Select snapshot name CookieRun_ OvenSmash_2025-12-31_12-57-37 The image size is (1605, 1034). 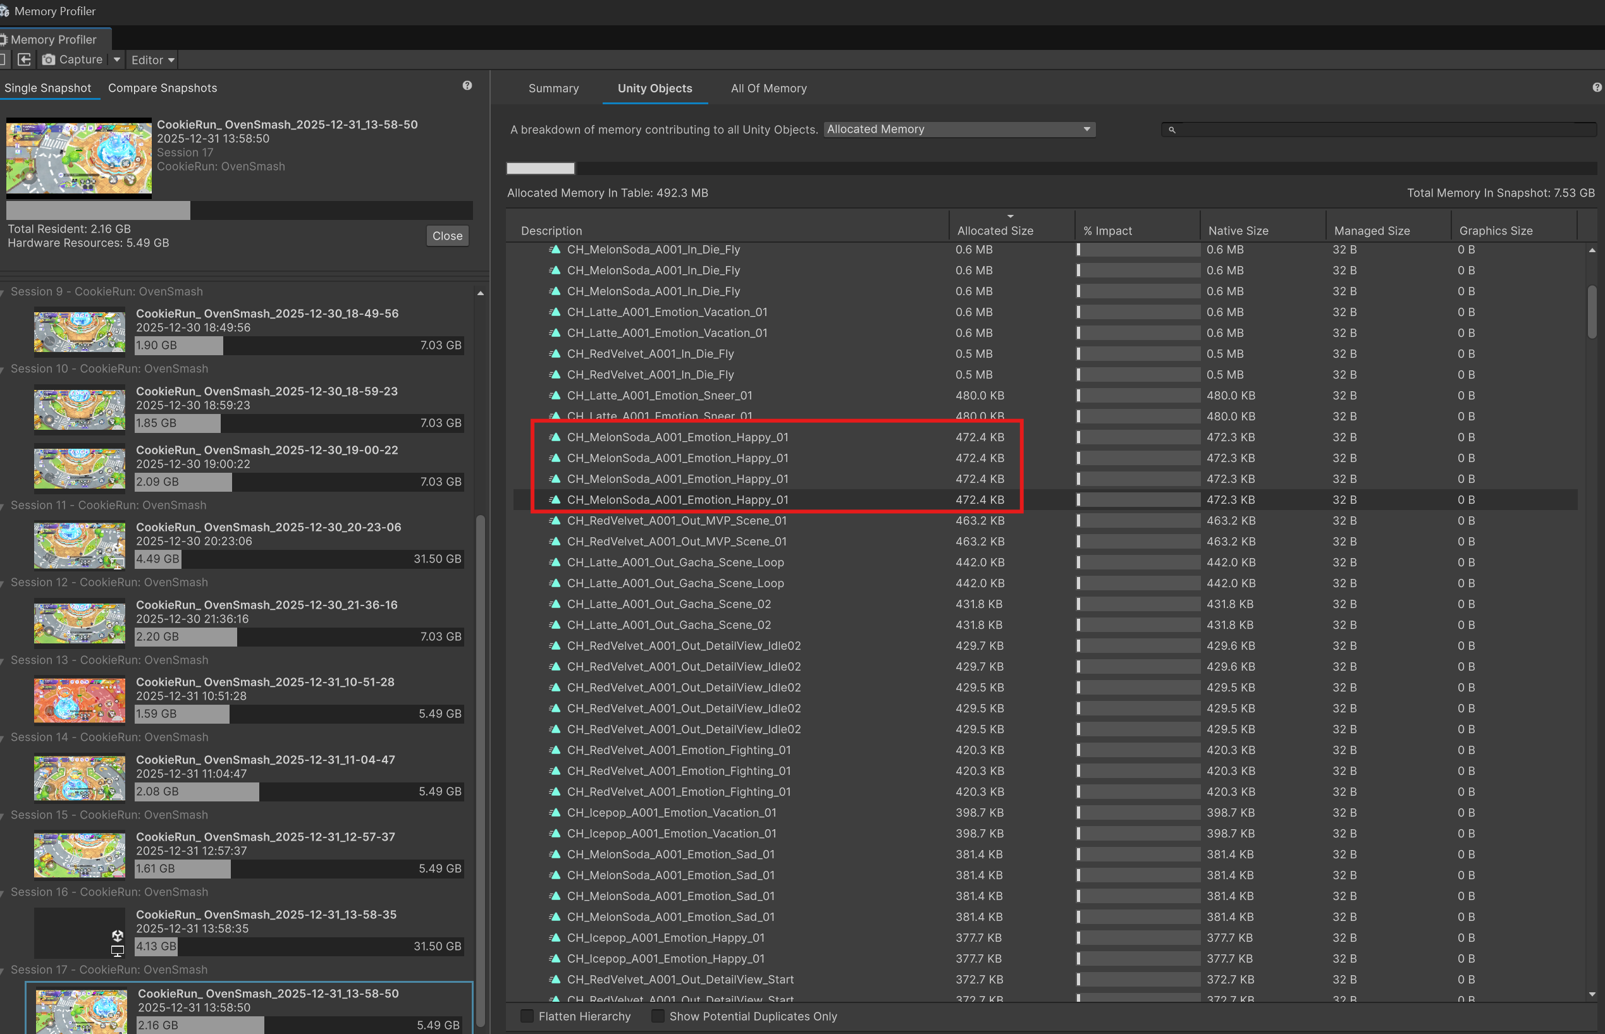(x=266, y=837)
